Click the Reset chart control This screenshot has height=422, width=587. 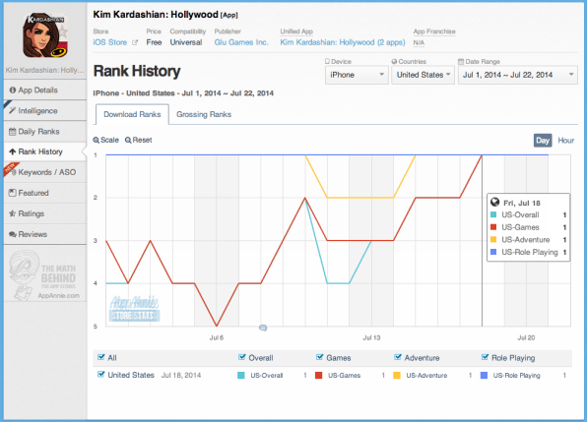139,140
